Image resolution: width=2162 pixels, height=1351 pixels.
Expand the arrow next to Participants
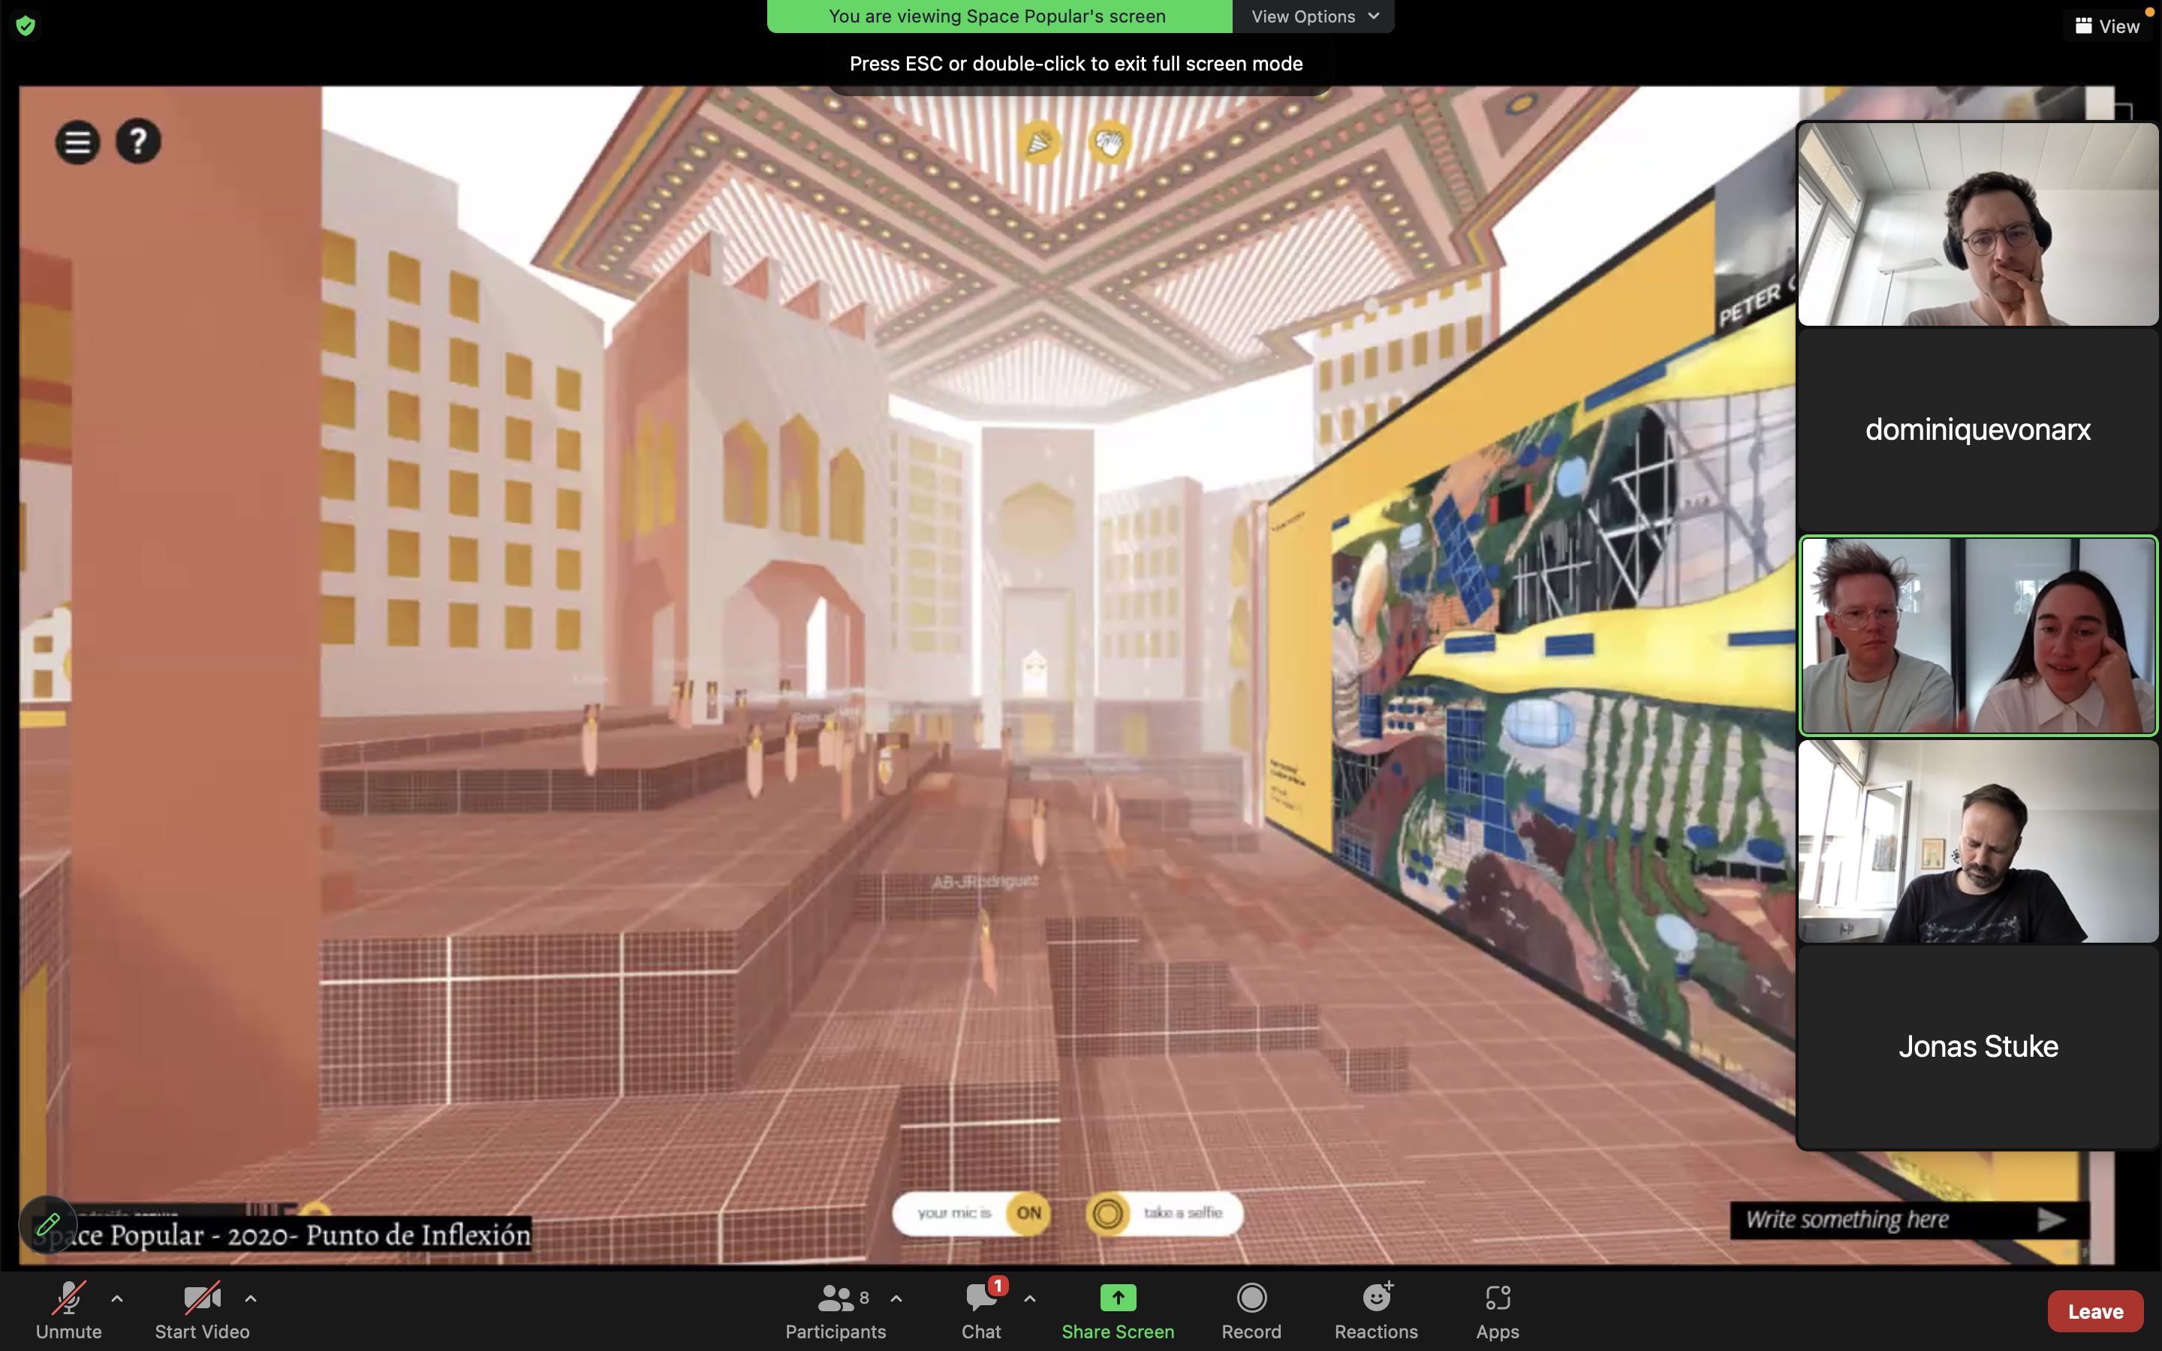tap(896, 1298)
